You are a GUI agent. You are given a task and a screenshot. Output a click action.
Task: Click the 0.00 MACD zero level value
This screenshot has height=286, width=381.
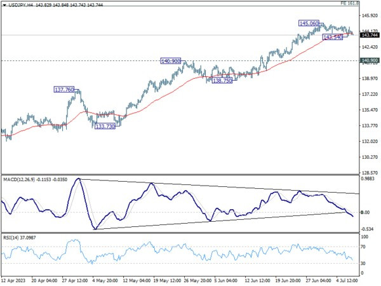tap(366, 212)
